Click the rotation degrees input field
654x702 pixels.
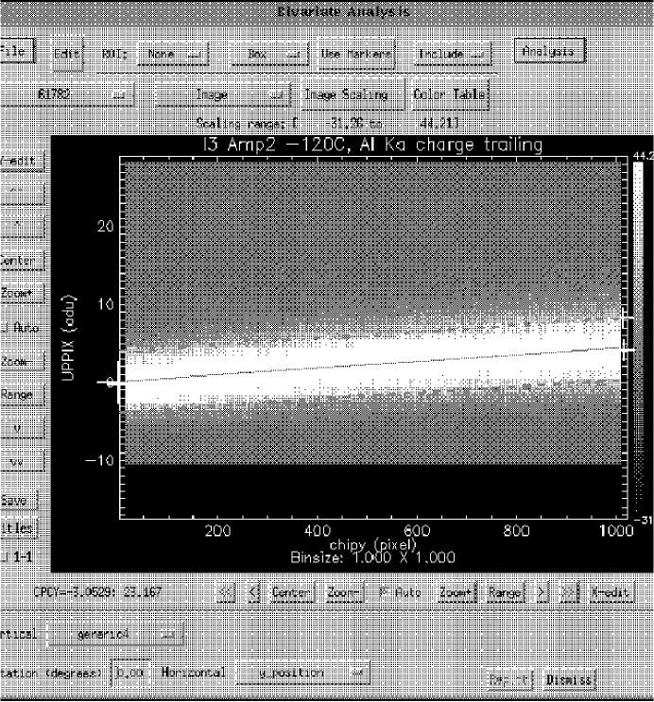tap(129, 673)
